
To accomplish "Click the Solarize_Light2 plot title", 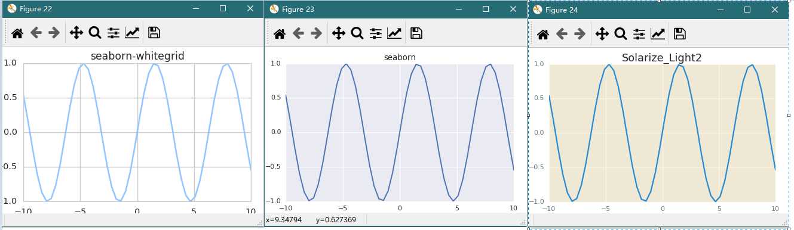I will coord(661,58).
